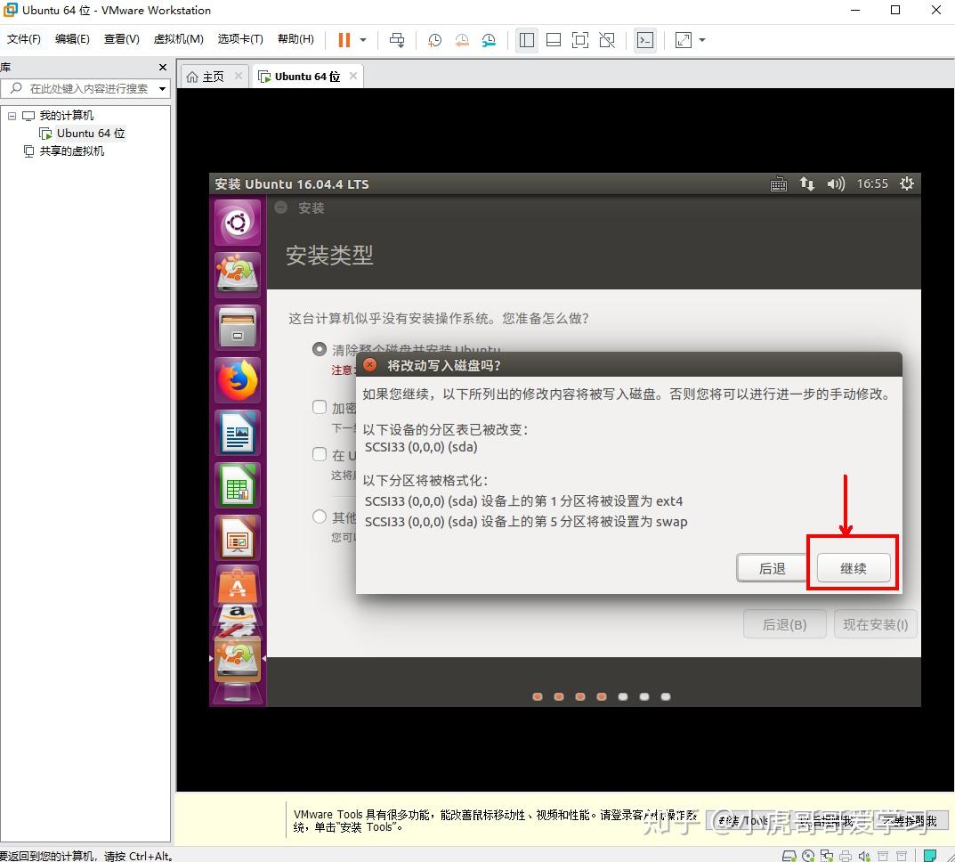955x862 pixels.
Task: Open the network indicator in Ubuntu panel
Action: [807, 184]
